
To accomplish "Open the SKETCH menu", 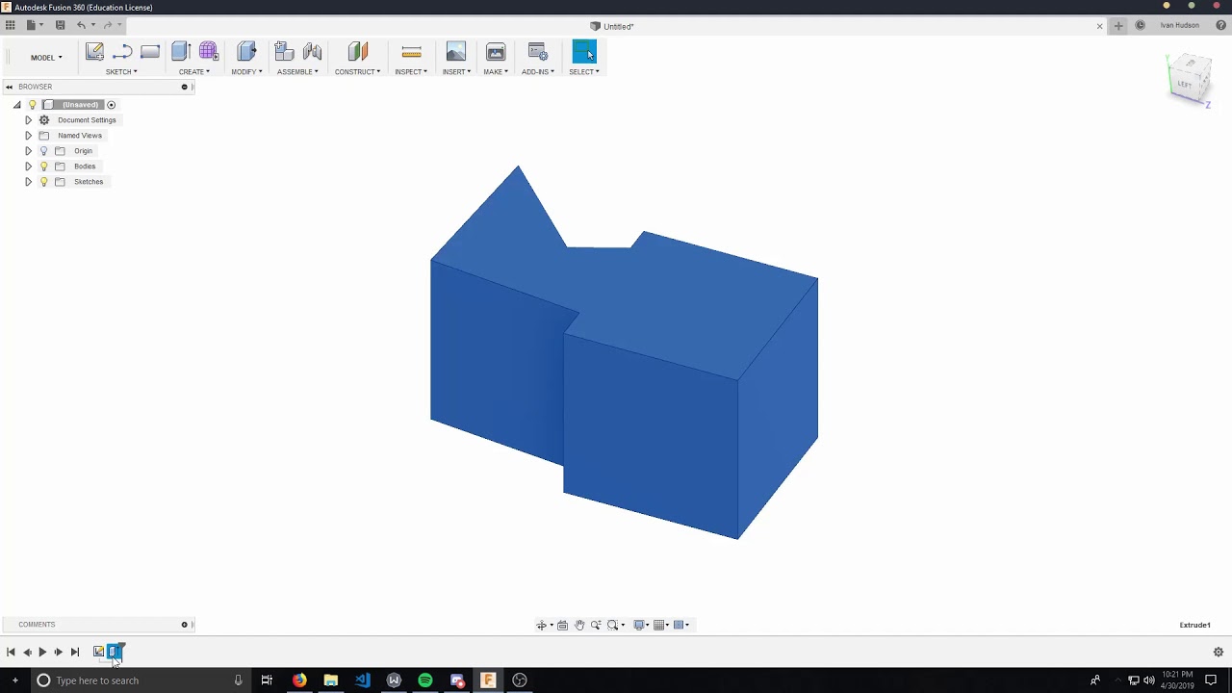I will click(121, 72).
